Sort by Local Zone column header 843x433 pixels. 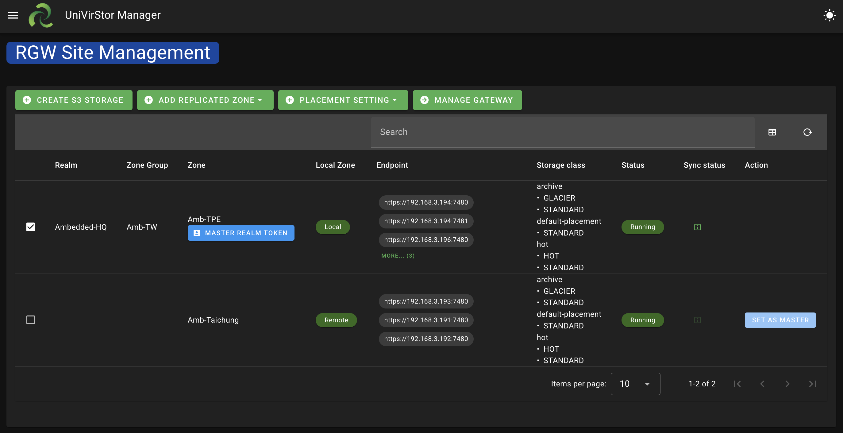click(x=335, y=165)
